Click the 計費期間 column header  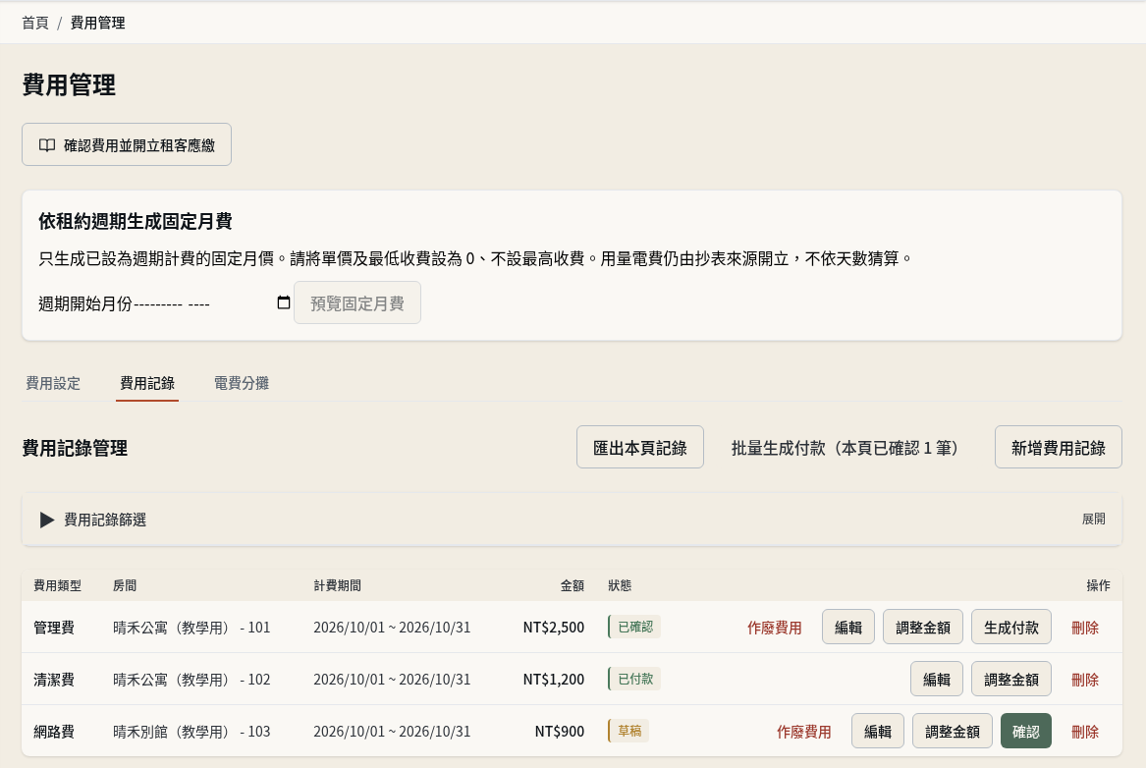click(338, 585)
